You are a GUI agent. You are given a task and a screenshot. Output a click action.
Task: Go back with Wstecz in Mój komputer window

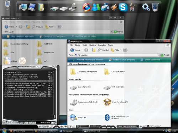pyautogui.click(x=75, y=50)
